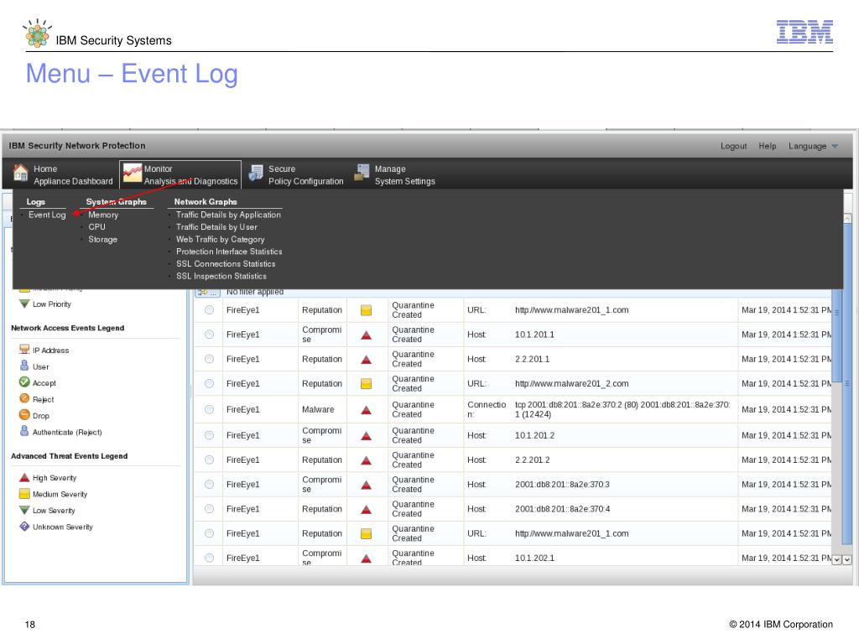Click the IP Address legend icon

tap(24, 350)
